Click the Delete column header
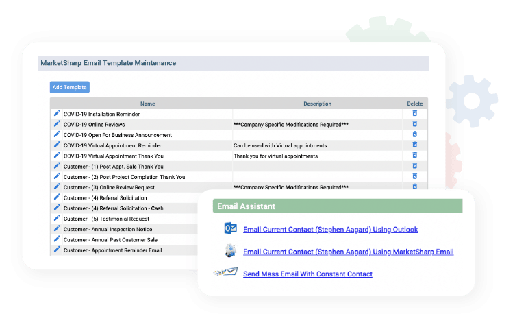 tap(415, 104)
